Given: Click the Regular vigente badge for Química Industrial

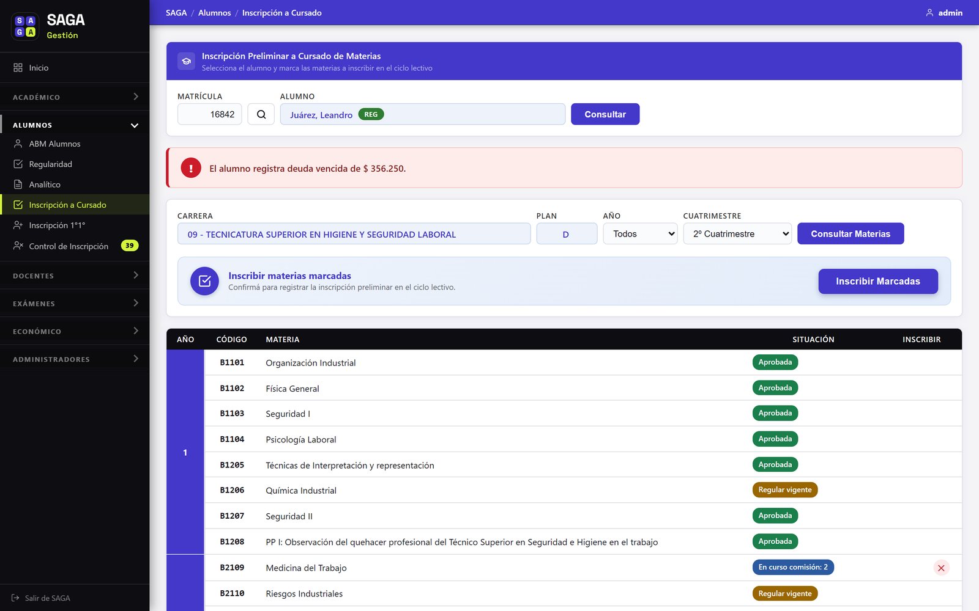Looking at the screenshot, I should pos(785,490).
